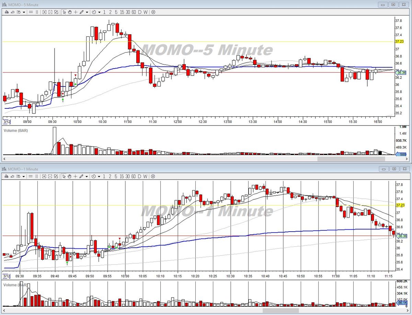Zoom out on the 5 Minute chart

tap(50, 12)
